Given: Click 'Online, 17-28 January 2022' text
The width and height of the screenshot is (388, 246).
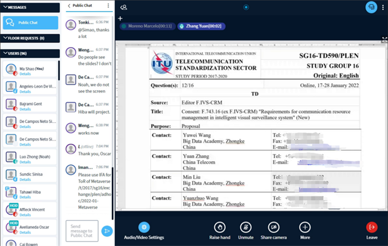Looking at the screenshot, I should point(330,85).
